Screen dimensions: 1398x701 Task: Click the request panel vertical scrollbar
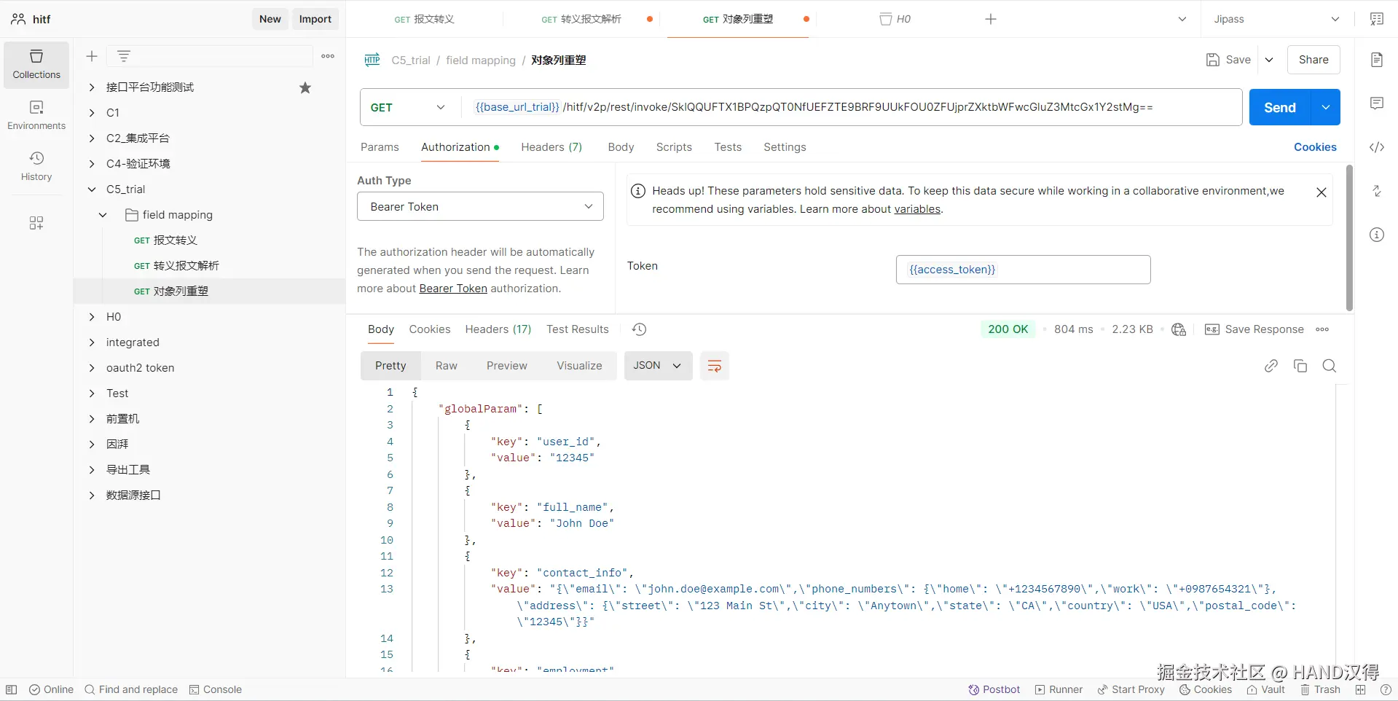[x=1348, y=238]
